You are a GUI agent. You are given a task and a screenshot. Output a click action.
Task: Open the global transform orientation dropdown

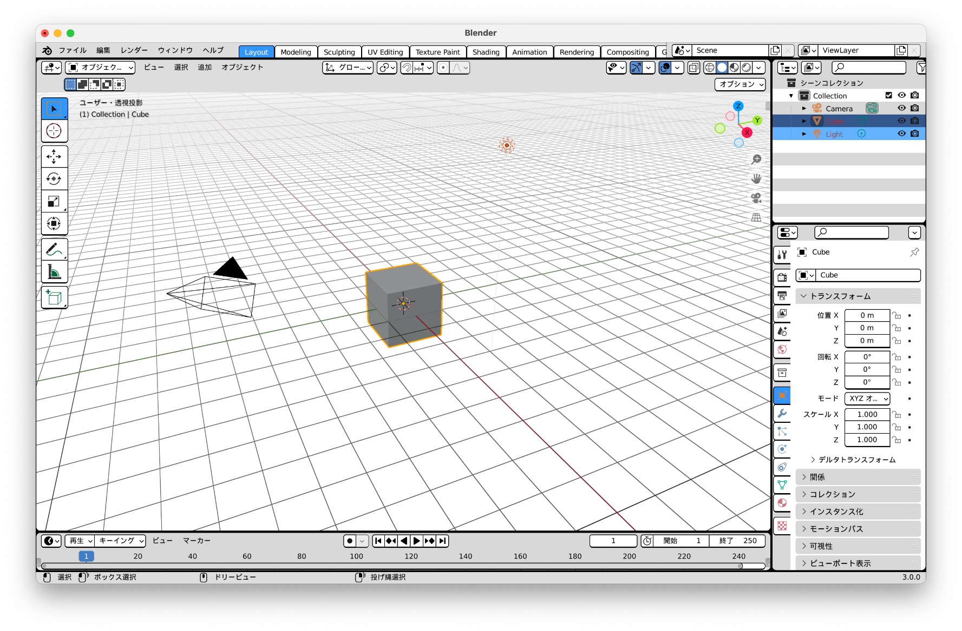(348, 68)
